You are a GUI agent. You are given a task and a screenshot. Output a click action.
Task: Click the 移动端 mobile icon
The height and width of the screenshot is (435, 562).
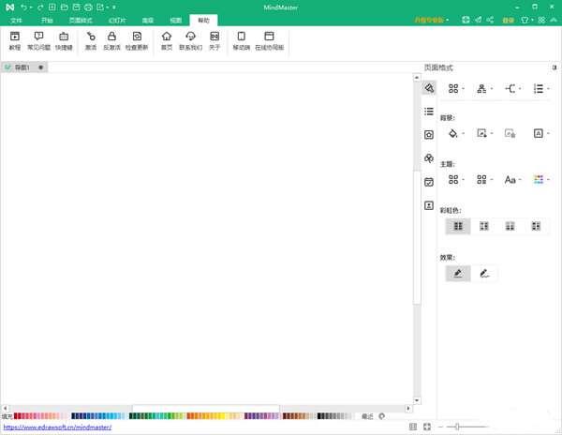point(241,39)
